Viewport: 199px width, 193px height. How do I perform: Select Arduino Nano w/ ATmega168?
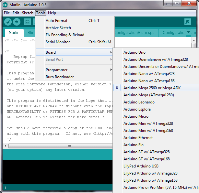(156, 80)
